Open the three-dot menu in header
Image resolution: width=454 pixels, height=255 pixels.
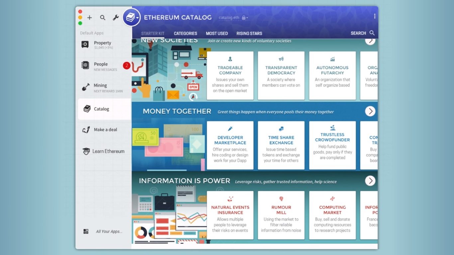[375, 16]
